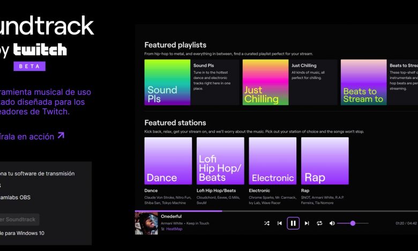The height and width of the screenshot is (251, 418).
Task: Click the greyed-out Soundtrack download button
Action: [x=19, y=219]
